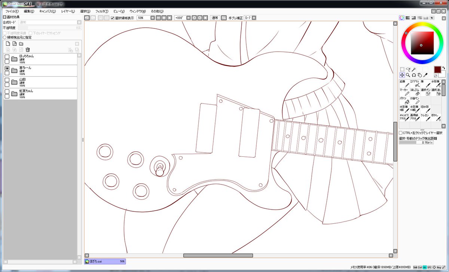Viewport: 449px width, 272px height.
Task: Create a new linework layer
Action: 14,44
